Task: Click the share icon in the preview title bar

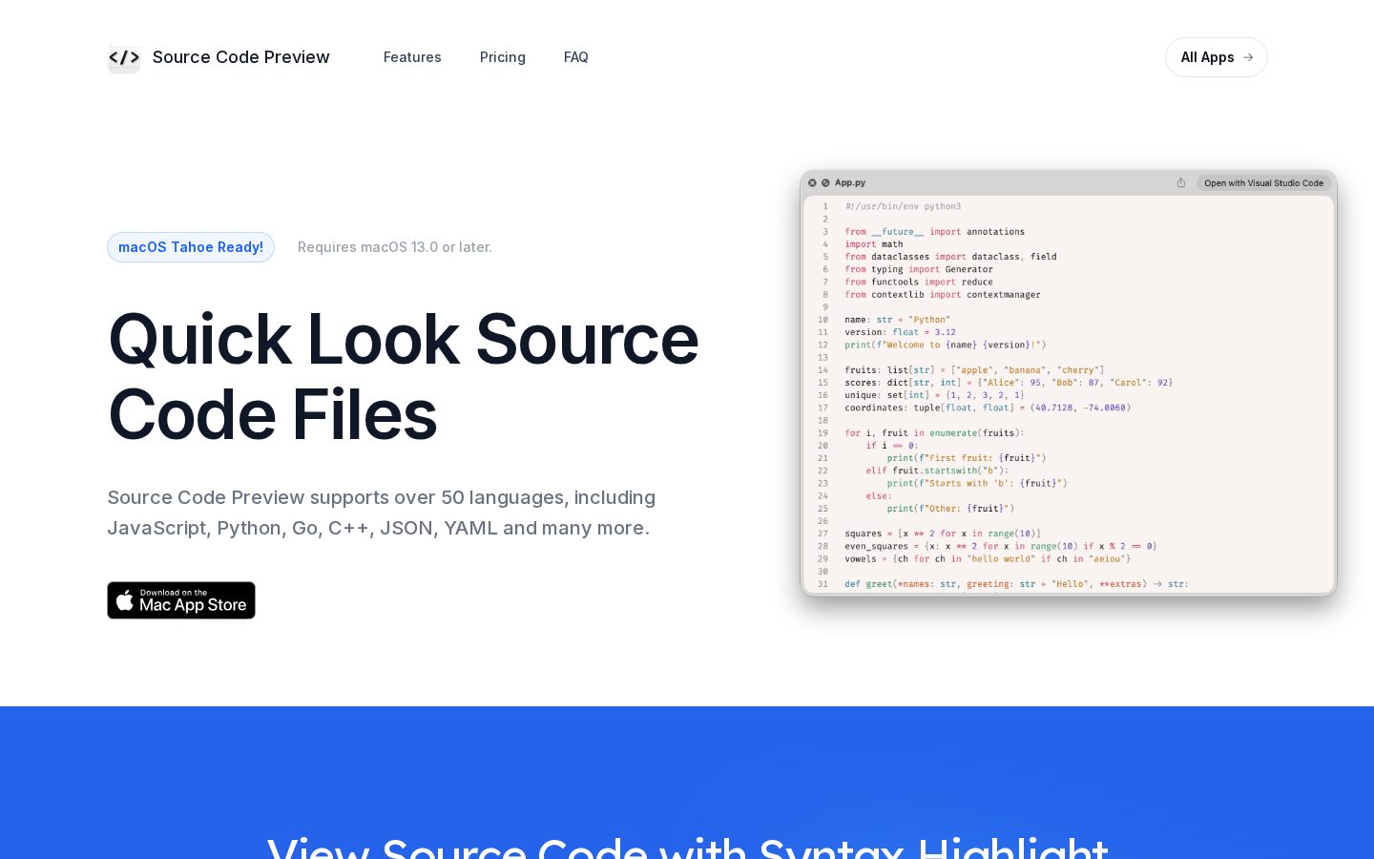Action: (x=1181, y=182)
